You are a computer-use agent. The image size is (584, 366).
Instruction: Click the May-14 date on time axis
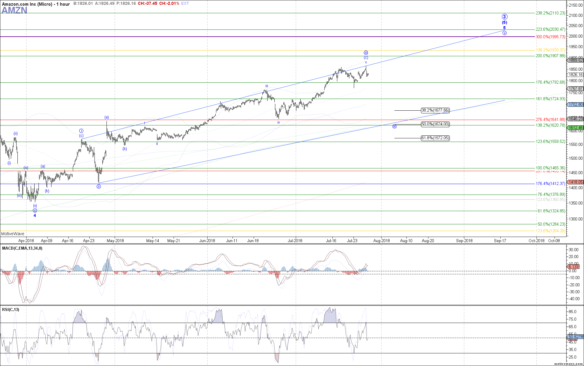[153, 241]
